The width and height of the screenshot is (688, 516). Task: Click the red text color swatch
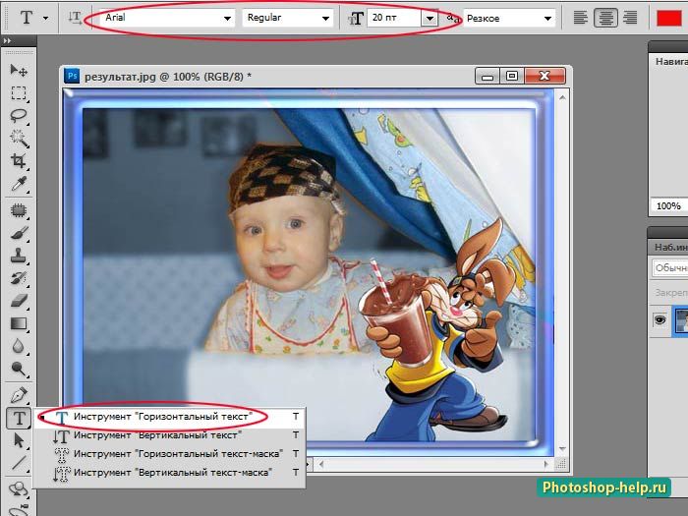pyautogui.click(x=668, y=18)
